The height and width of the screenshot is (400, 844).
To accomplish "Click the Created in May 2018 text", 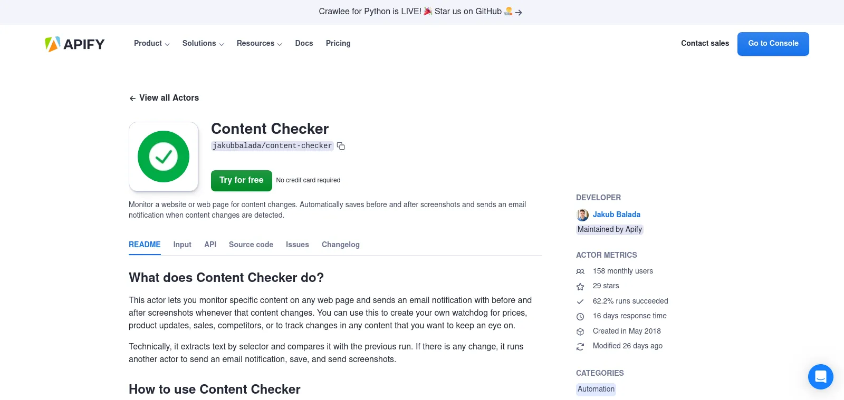I will (627, 331).
